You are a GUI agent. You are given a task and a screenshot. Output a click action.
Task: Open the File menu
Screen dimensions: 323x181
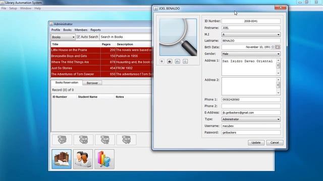(x=4, y=9)
